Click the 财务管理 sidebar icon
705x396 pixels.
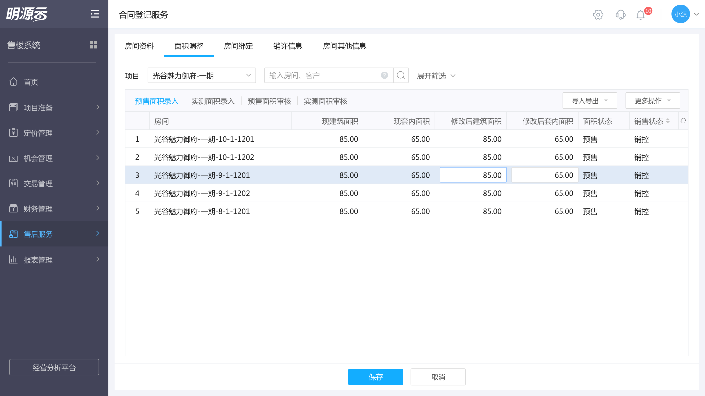(x=13, y=208)
